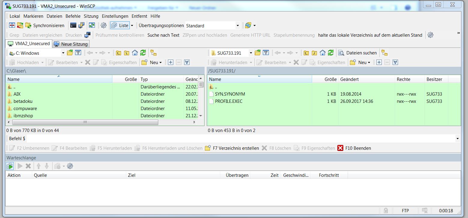Toggle queue processing in Warteschlange toolbar
This screenshot has height=218, width=468.
click(10, 166)
